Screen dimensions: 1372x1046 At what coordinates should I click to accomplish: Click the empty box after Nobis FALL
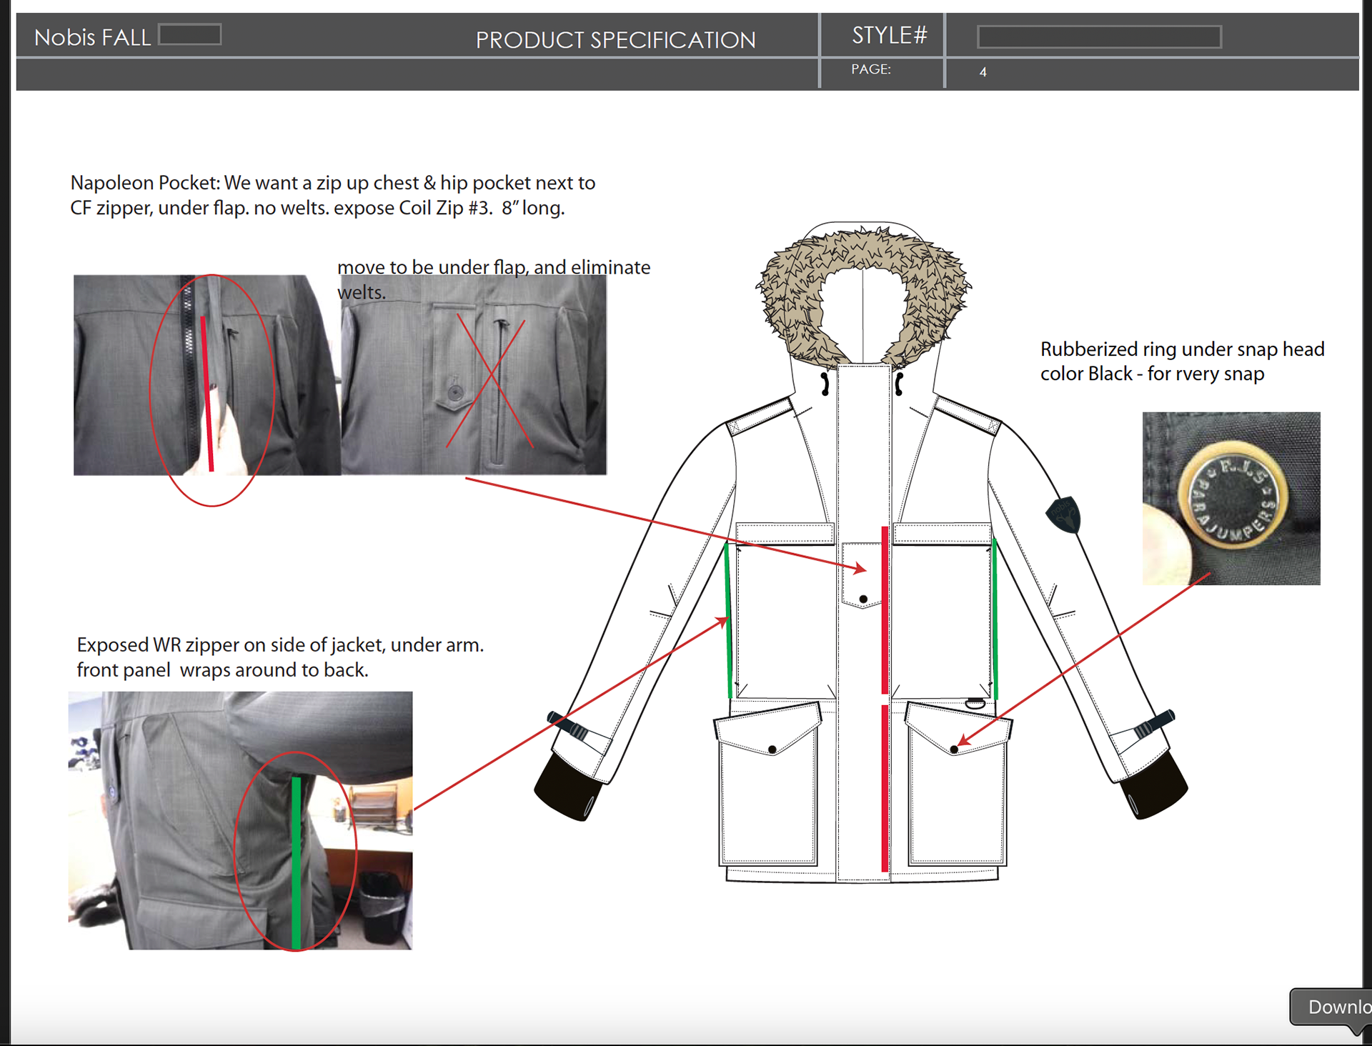point(189,34)
